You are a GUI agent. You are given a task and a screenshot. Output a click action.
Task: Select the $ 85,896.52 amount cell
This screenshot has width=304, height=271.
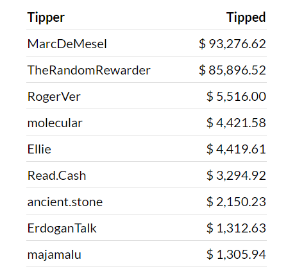(232, 70)
